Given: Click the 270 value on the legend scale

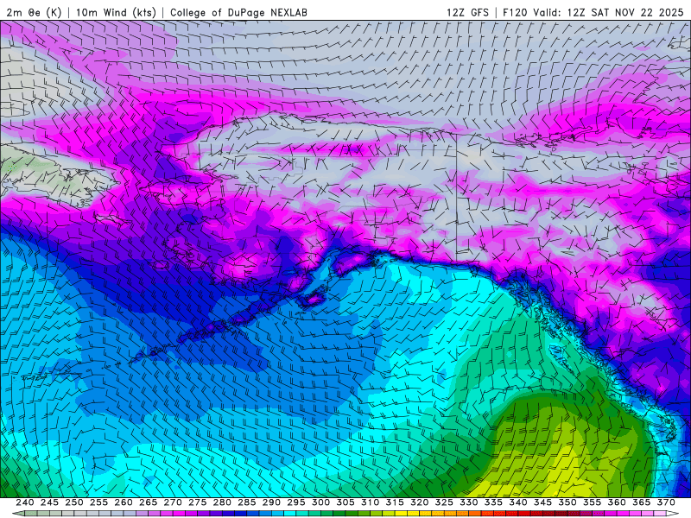Looking at the screenshot, I should 173,502.
